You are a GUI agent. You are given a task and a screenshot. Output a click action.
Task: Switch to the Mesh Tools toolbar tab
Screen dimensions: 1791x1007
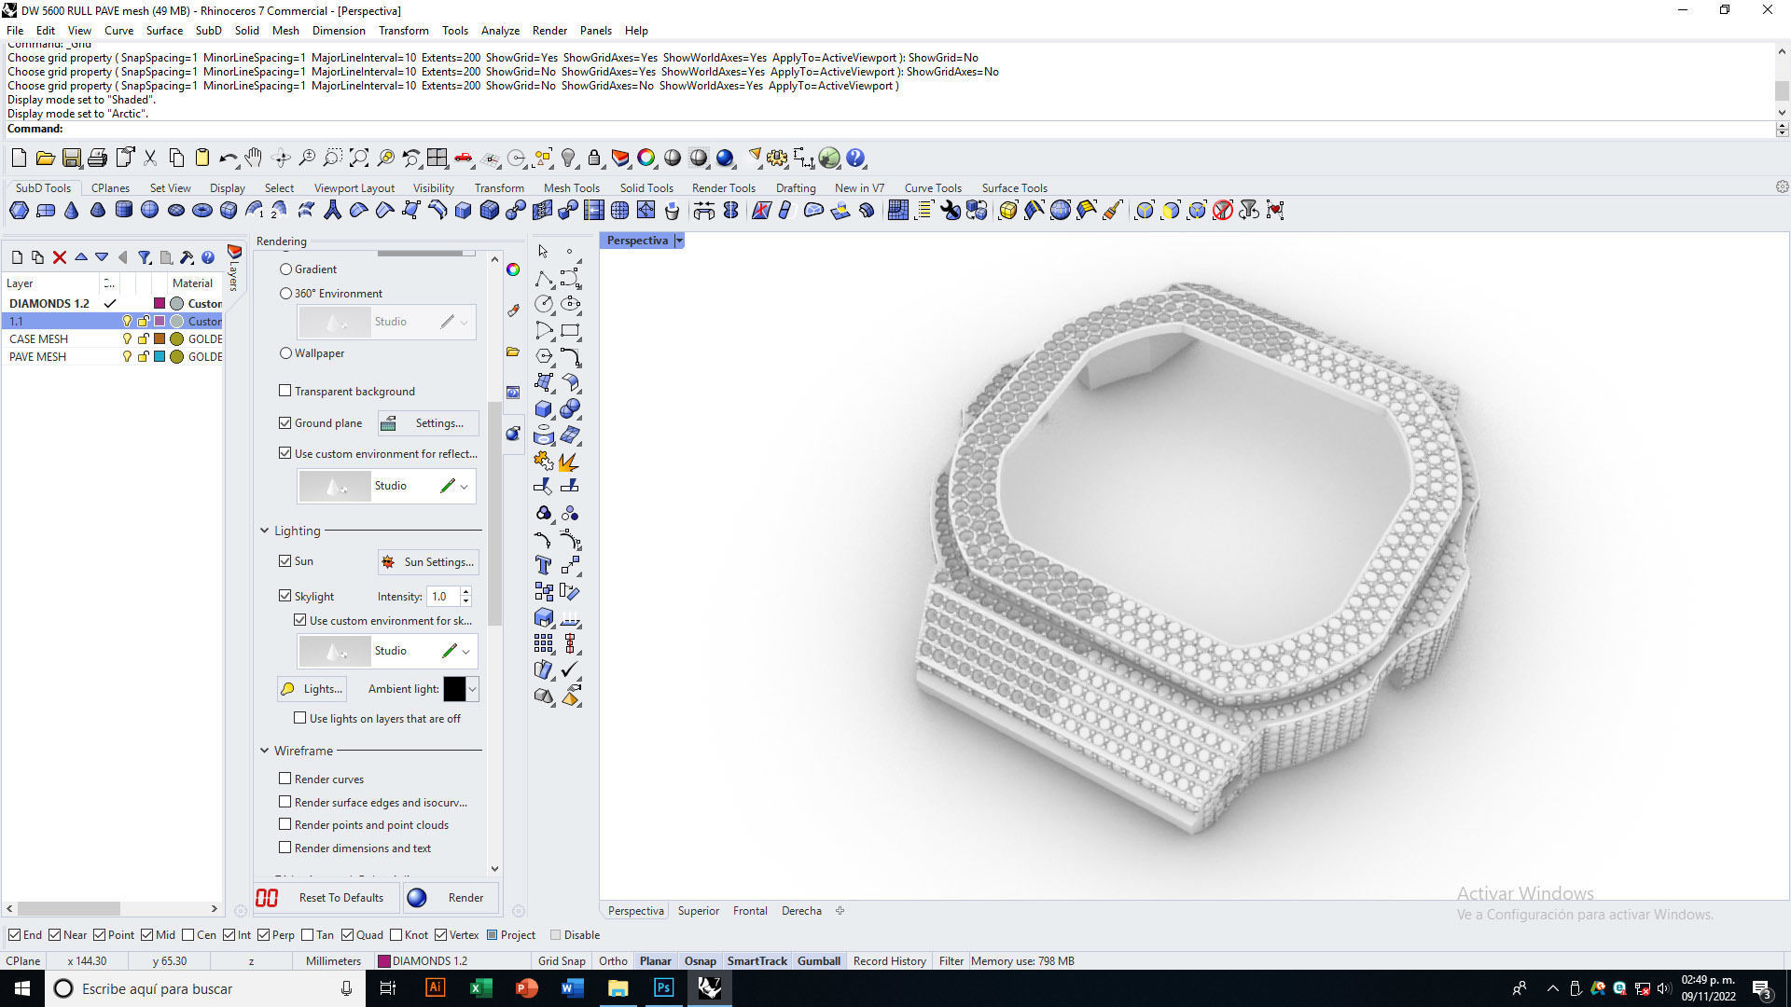572,188
